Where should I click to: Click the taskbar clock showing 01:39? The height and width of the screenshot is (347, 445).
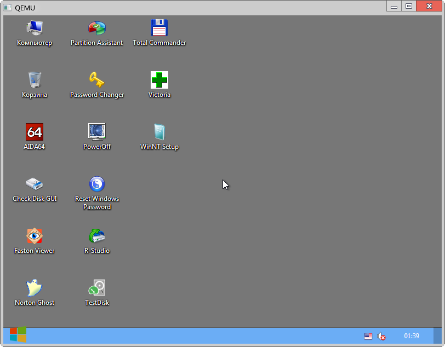point(412,336)
